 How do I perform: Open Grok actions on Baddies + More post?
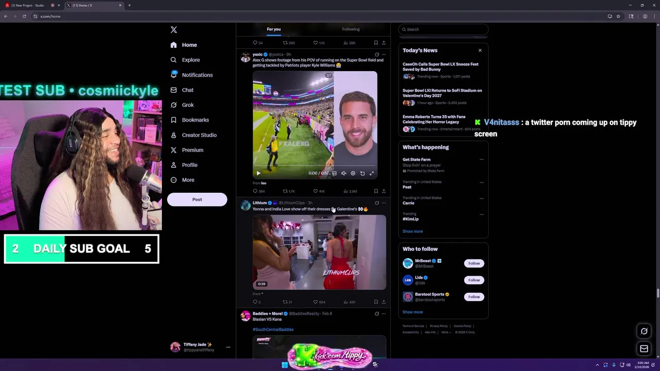point(376,313)
